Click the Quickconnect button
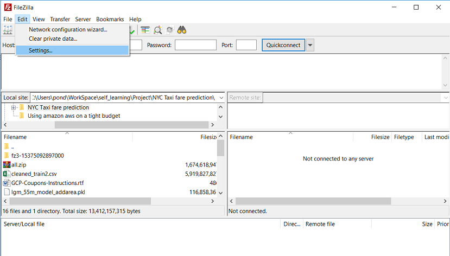The width and height of the screenshot is (450, 256). click(283, 45)
